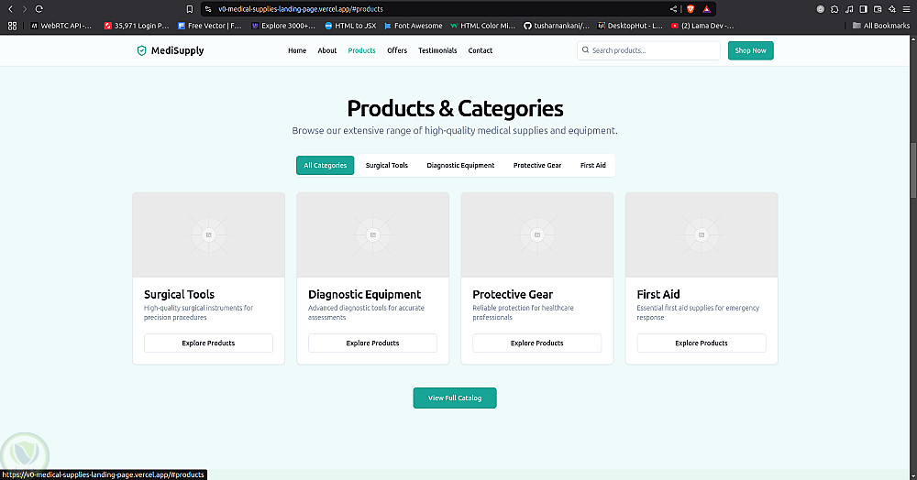Image resolution: width=917 pixels, height=480 pixels.
Task: Select Diagnostic Equipment filter tab
Action: [460, 165]
